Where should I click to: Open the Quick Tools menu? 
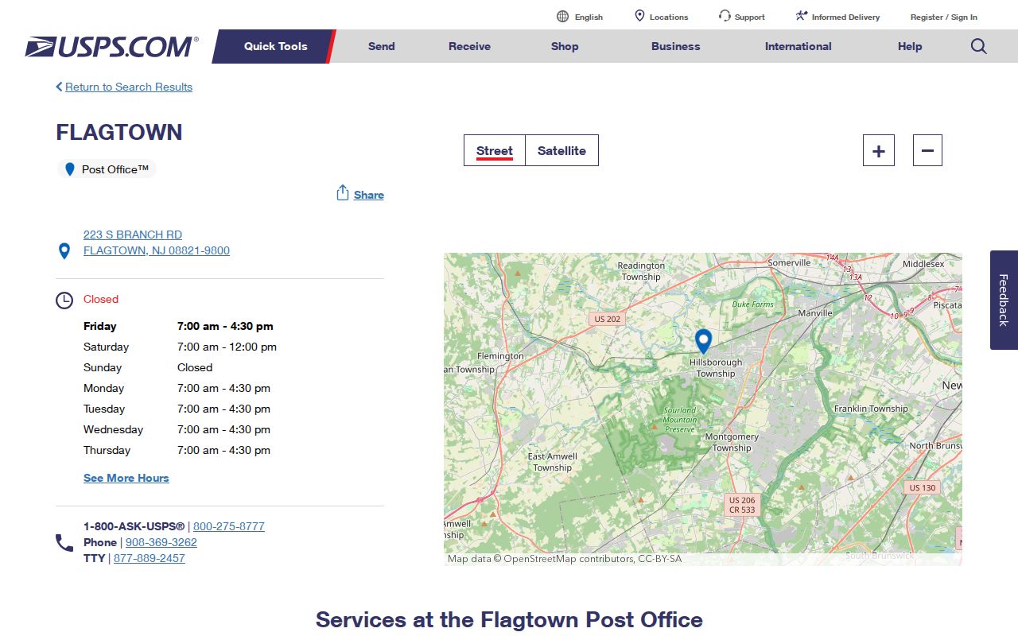[275, 46]
